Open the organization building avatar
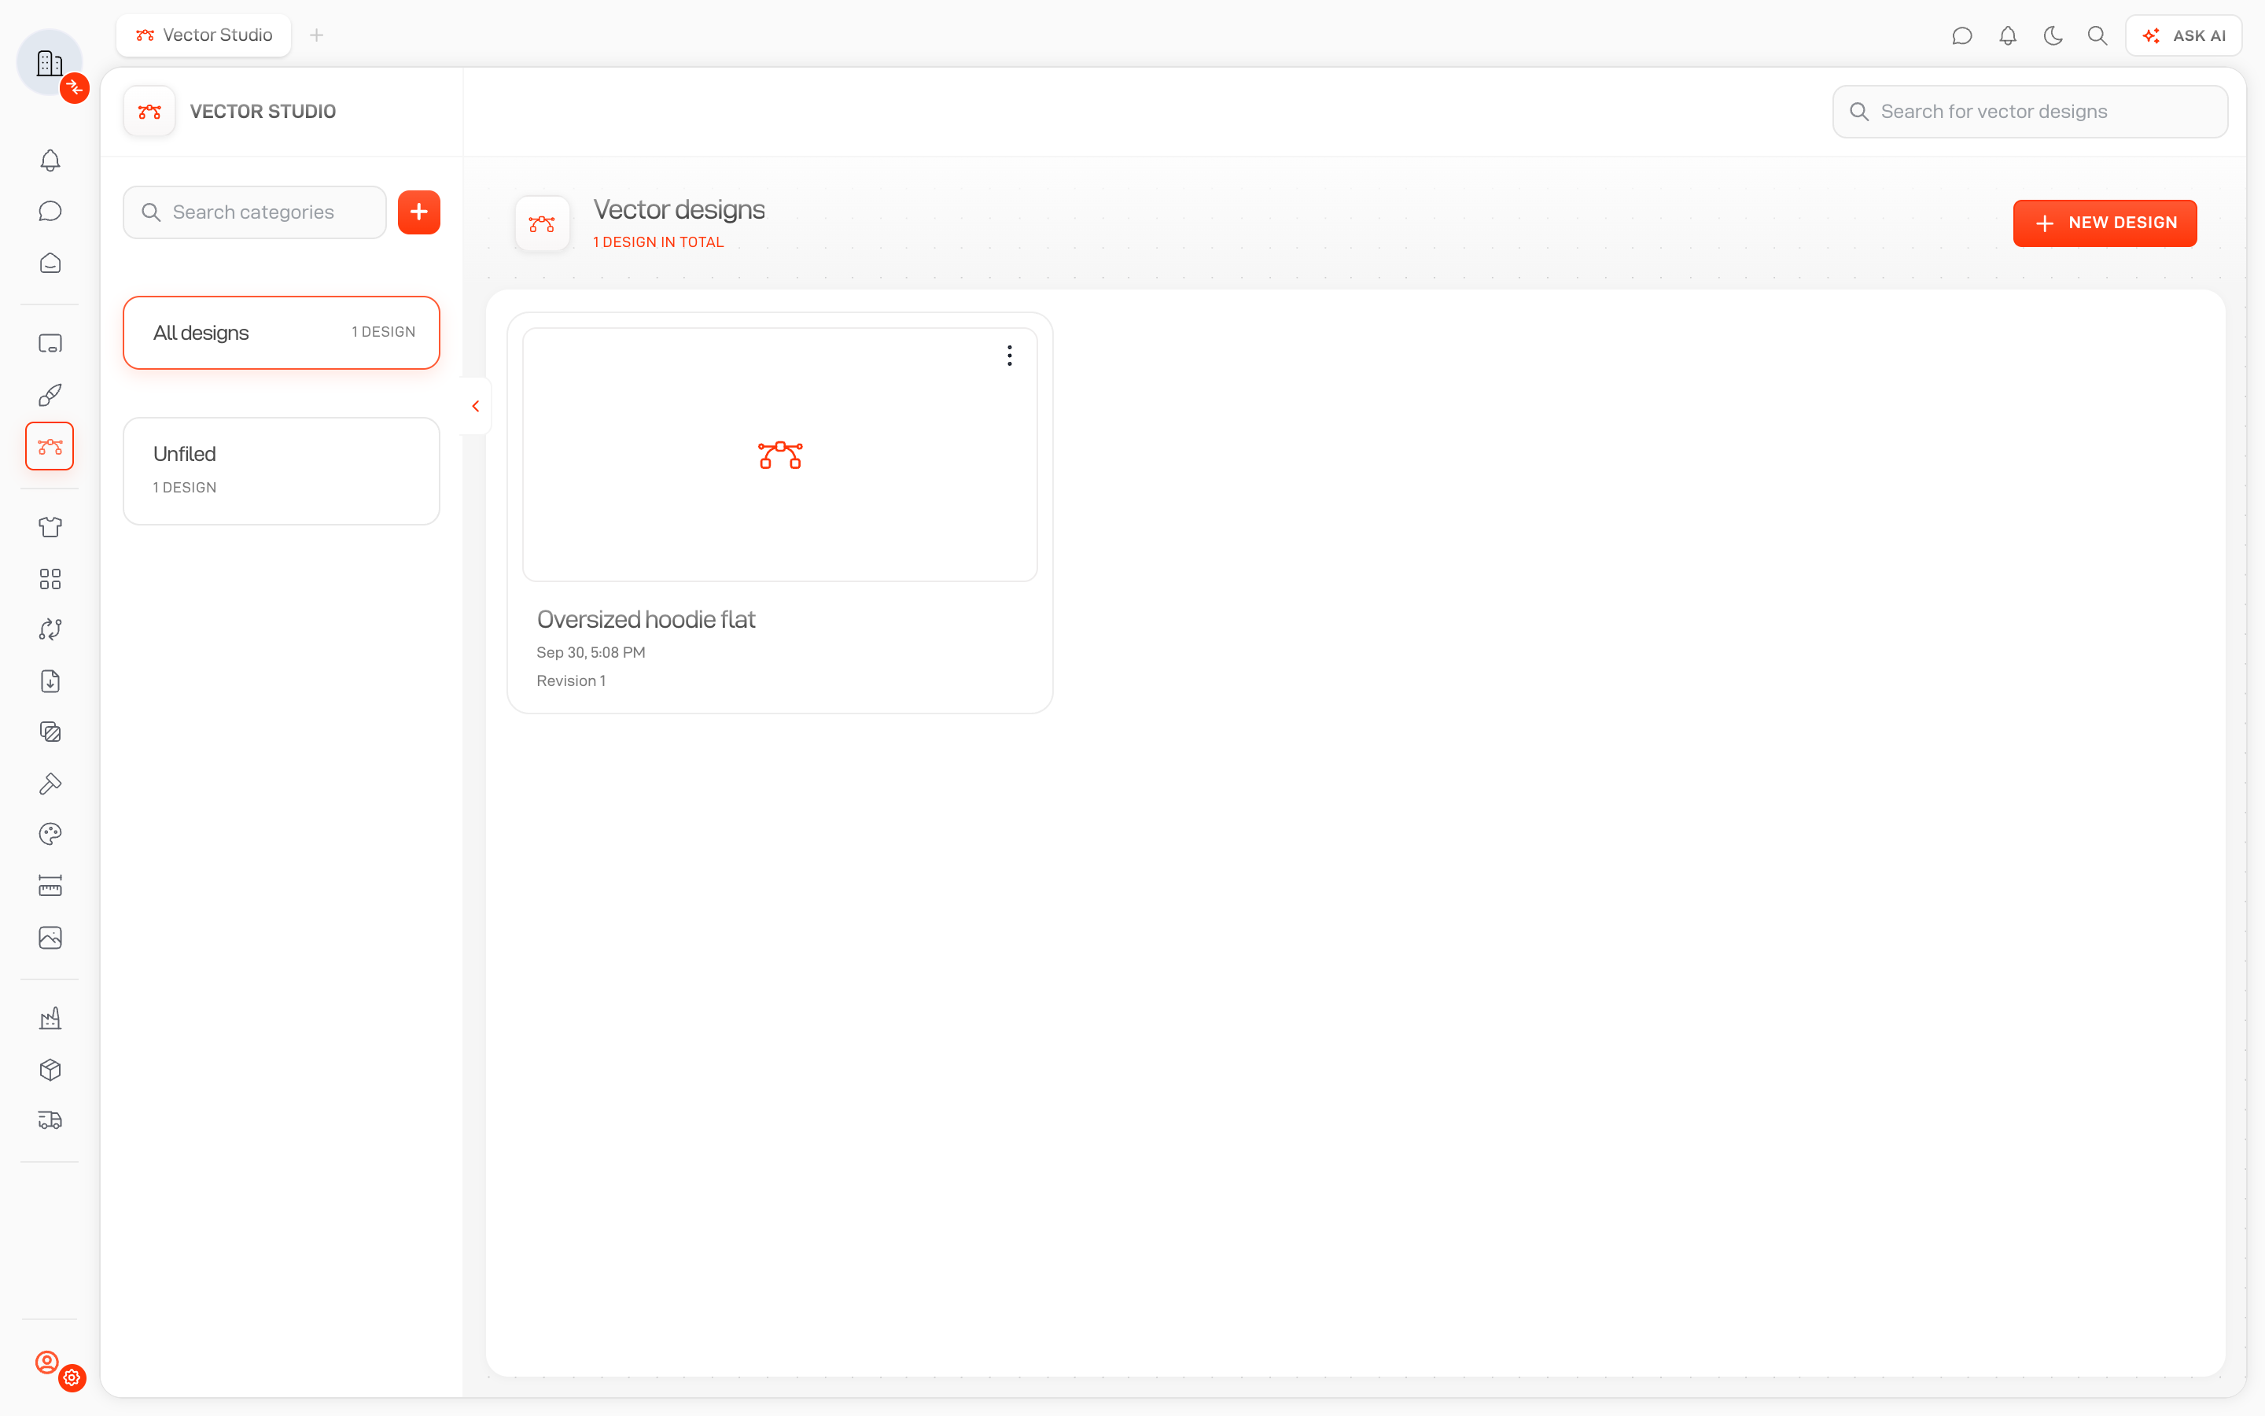 [x=50, y=62]
